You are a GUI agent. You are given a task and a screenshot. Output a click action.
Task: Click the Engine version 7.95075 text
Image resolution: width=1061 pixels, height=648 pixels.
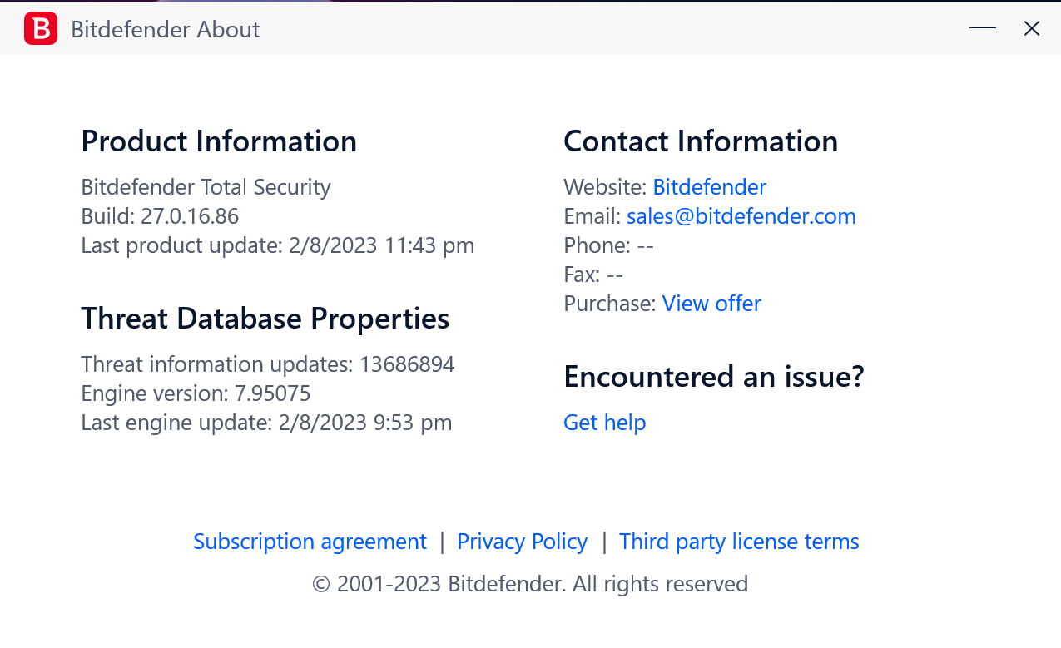point(196,393)
